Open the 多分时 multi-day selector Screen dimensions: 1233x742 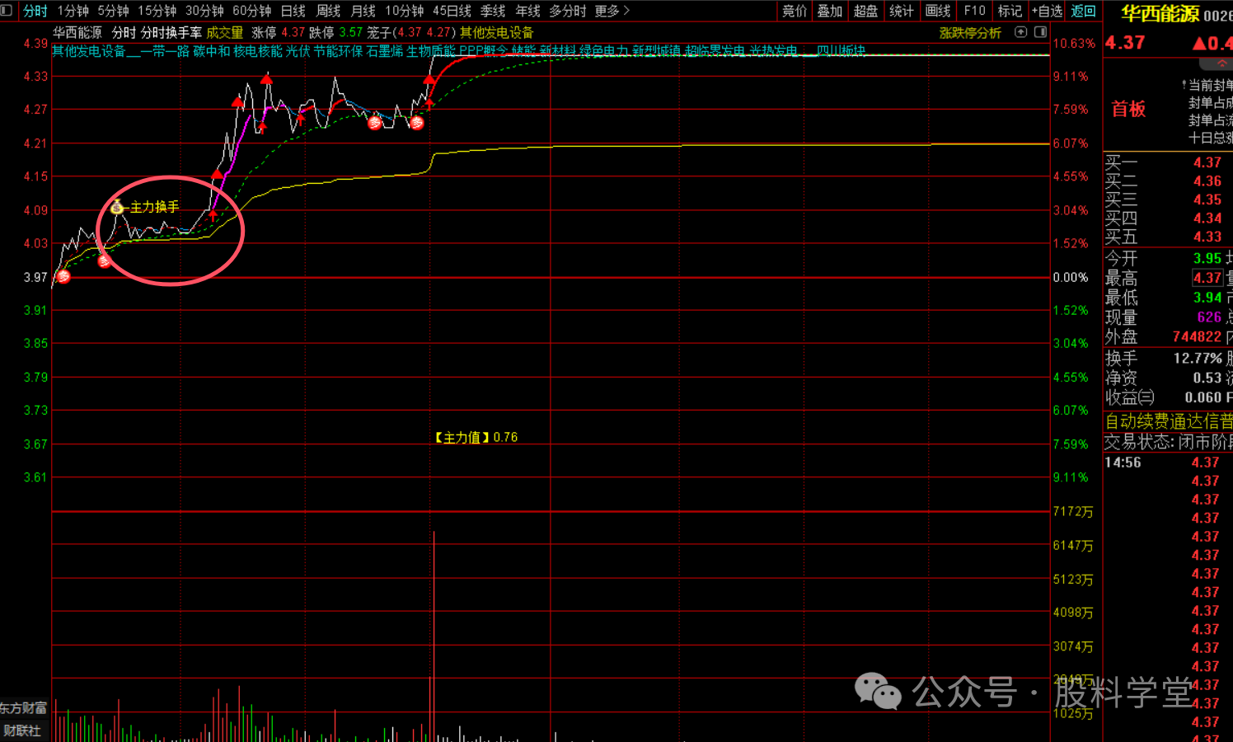(567, 11)
